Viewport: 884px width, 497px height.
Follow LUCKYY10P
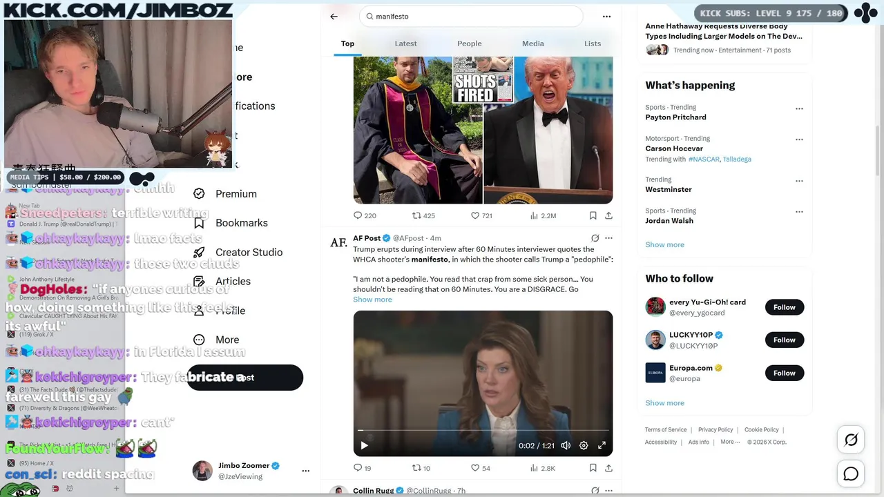pyautogui.click(x=784, y=340)
